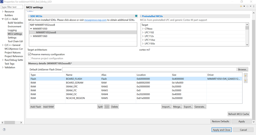Move memory region up with arrow icon
256x135 pixels.
[x=246, y=75]
